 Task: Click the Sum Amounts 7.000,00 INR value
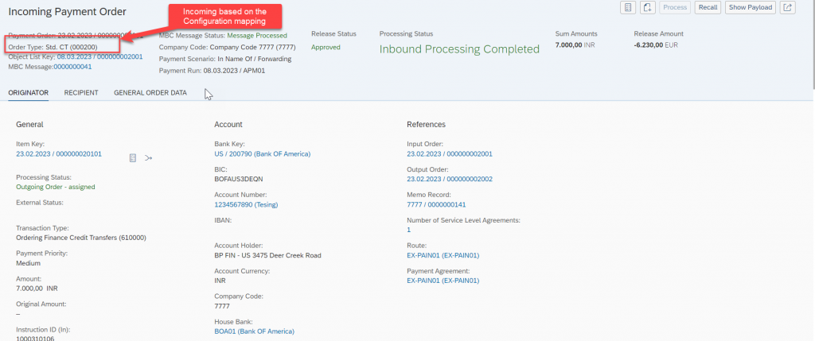(x=575, y=45)
